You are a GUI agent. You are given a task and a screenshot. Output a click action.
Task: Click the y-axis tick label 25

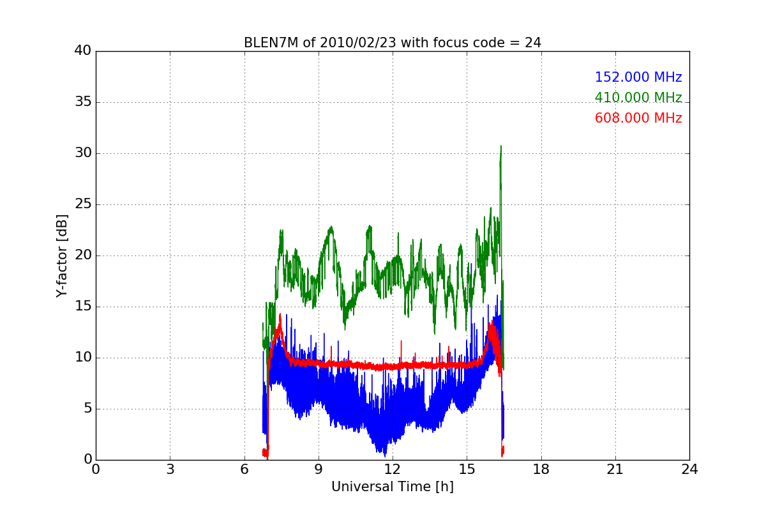[82, 204]
